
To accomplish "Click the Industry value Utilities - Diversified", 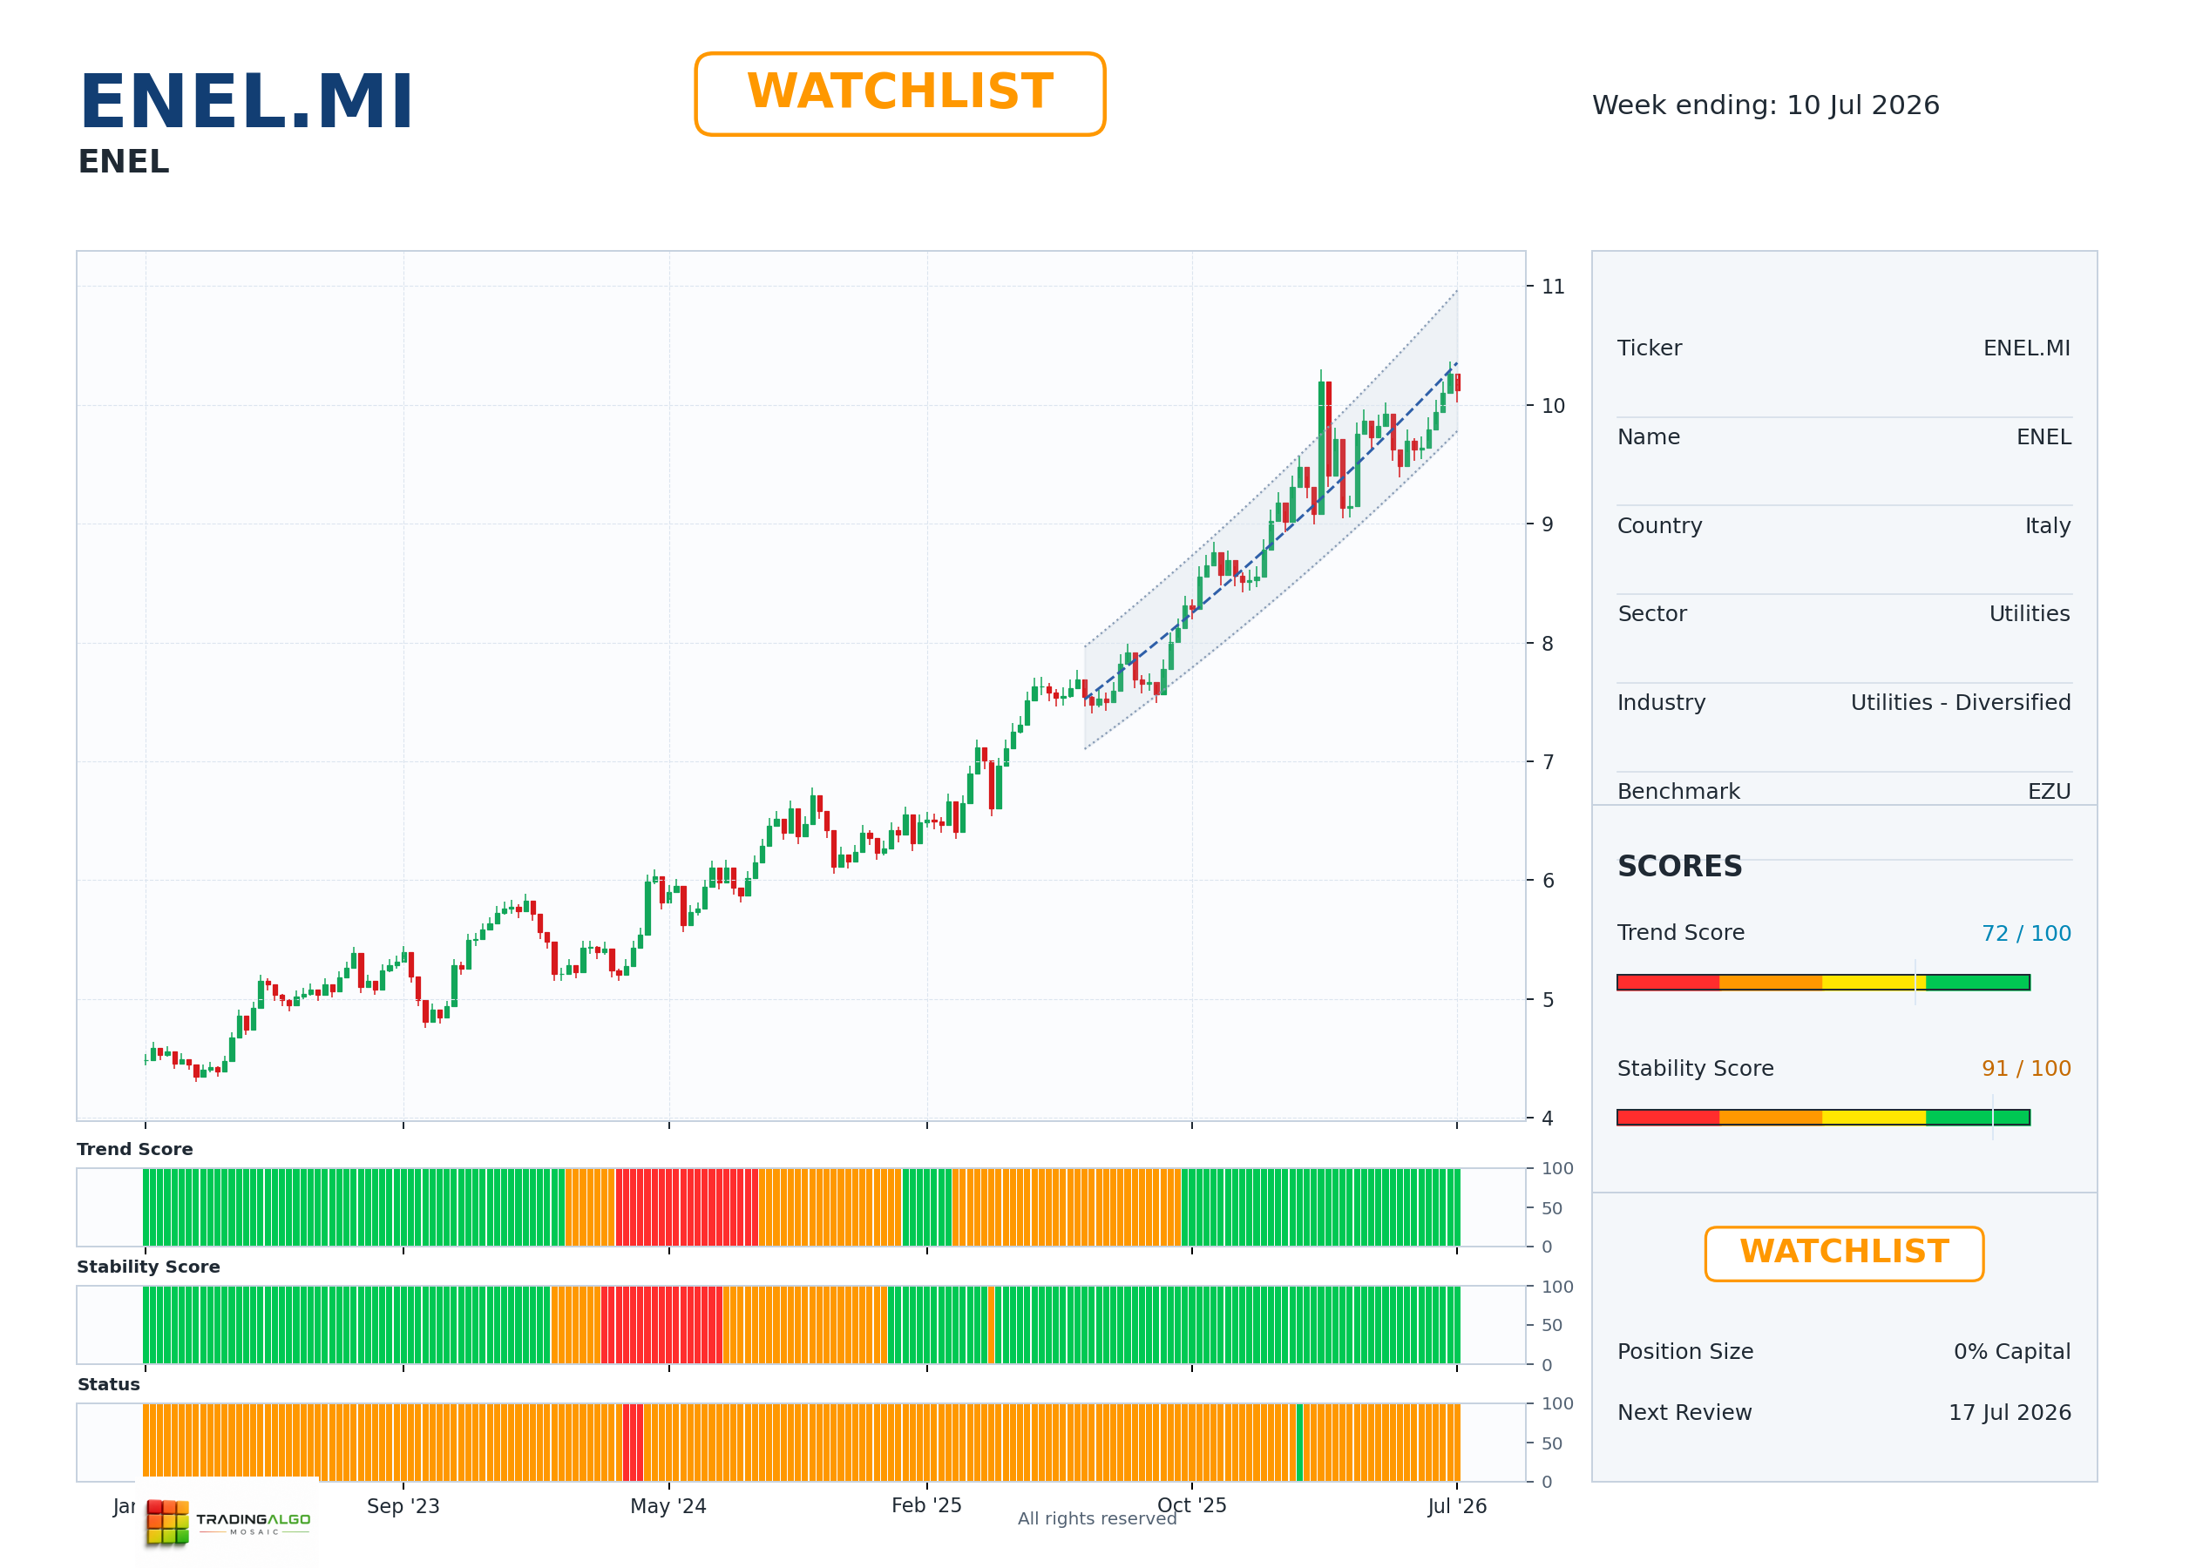I will [x=1961, y=702].
